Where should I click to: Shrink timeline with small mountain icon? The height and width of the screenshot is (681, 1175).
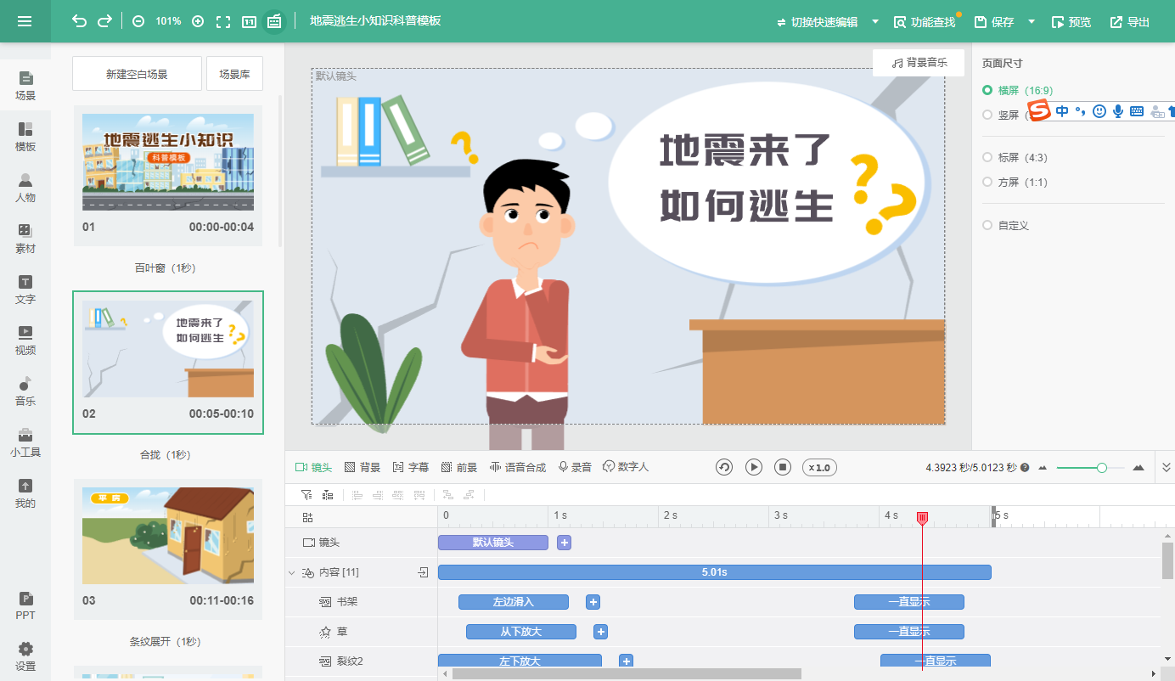pyautogui.click(x=1043, y=468)
